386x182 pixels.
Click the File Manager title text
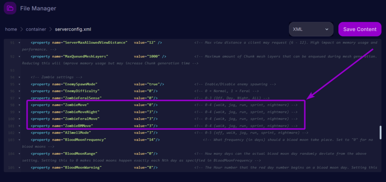tap(38, 8)
